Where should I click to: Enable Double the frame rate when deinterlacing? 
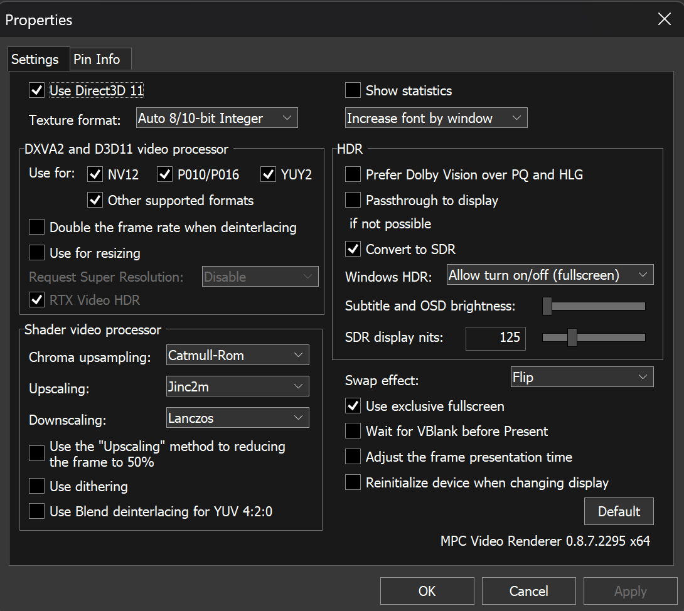36,227
